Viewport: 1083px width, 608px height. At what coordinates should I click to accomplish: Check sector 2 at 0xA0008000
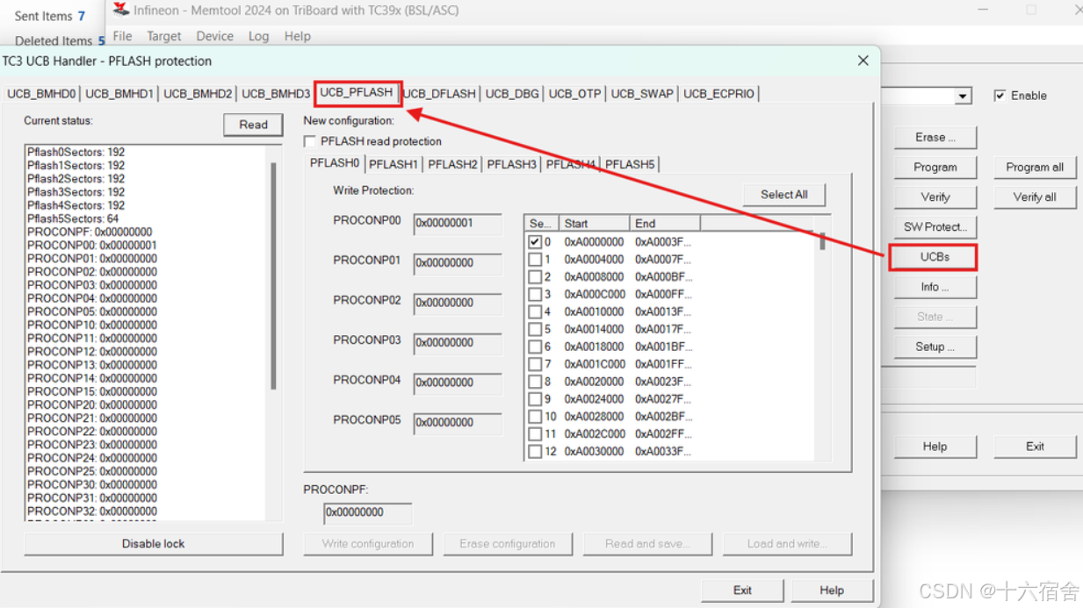(535, 276)
